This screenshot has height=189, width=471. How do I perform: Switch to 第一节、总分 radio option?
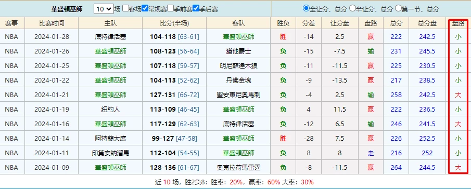point(398,8)
